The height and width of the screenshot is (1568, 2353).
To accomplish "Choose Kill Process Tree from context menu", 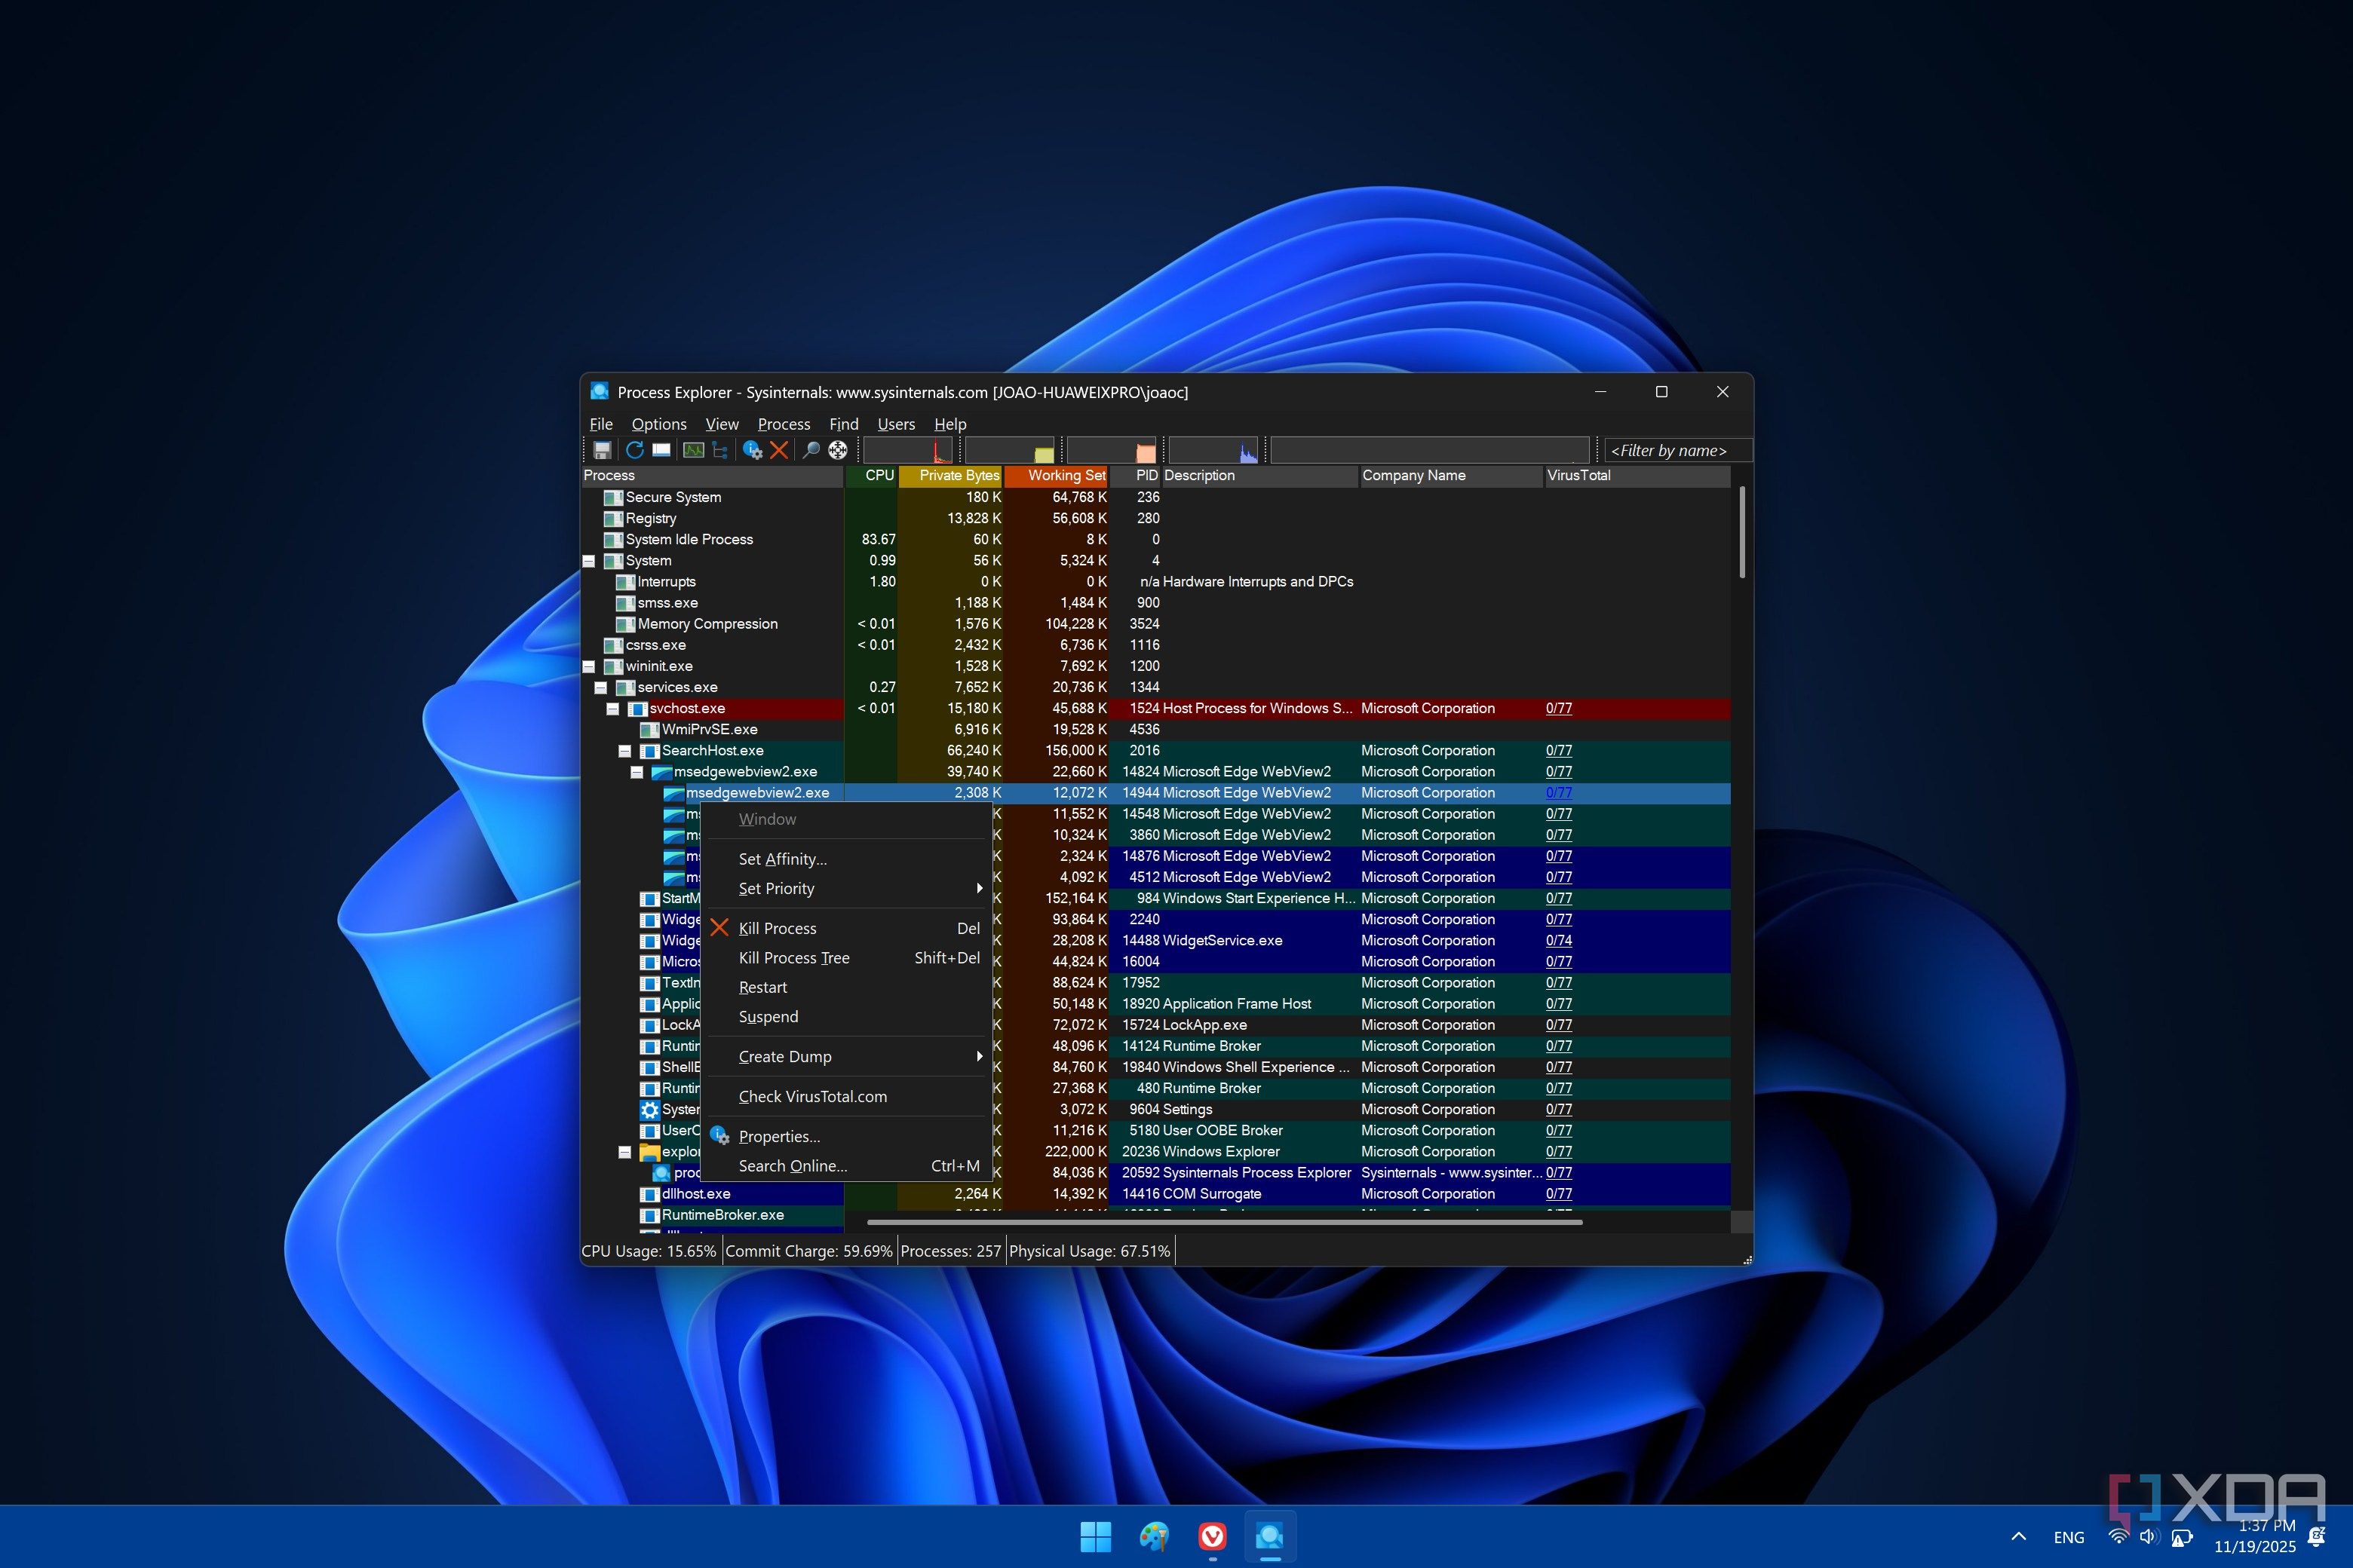I will (x=793, y=958).
